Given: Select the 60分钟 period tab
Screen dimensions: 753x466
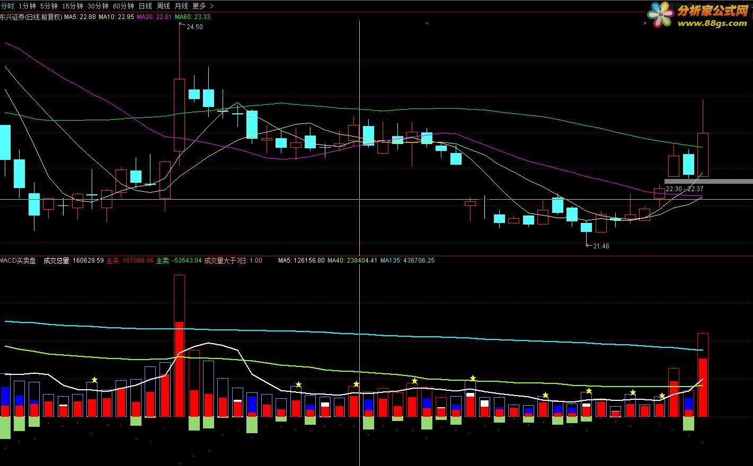Looking at the screenshot, I should (x=123, y=6).
